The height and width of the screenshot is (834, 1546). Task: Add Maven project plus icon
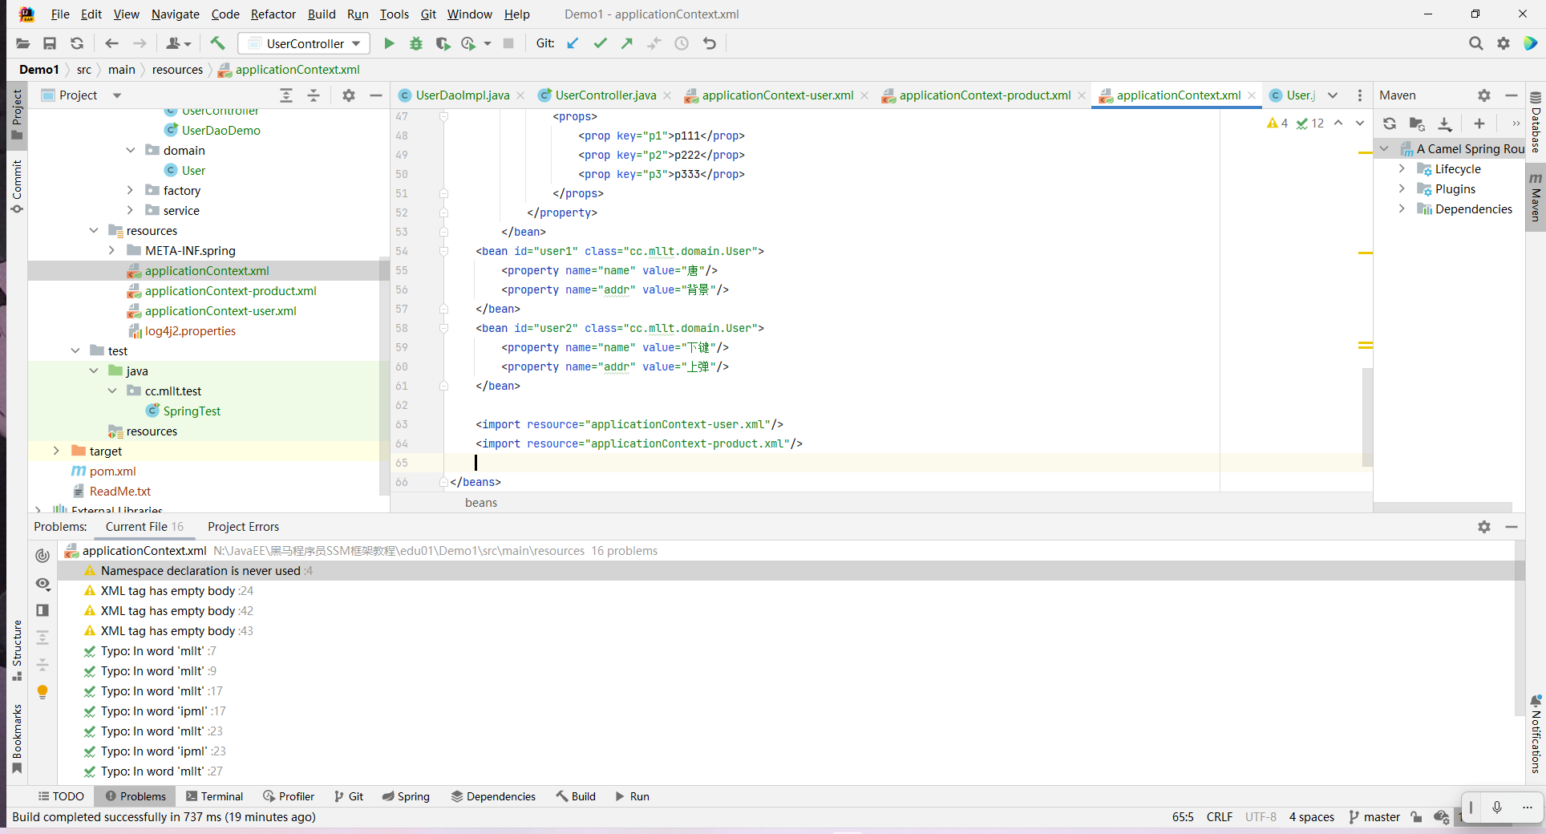pos(1479,123)
